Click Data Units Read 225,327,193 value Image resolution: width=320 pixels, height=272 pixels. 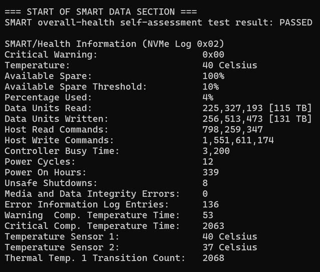tap(232, 108)
